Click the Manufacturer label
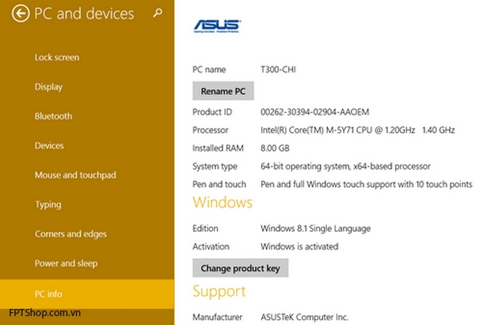This screenshot has width=482, height=325. click(218, 317)
